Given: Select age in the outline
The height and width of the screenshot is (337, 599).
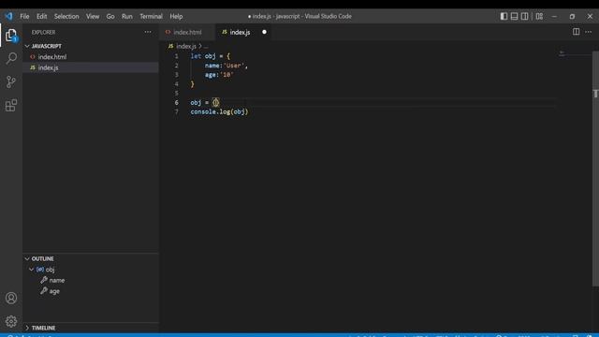Looking at the screenshot, I should (x=54, y=291).
